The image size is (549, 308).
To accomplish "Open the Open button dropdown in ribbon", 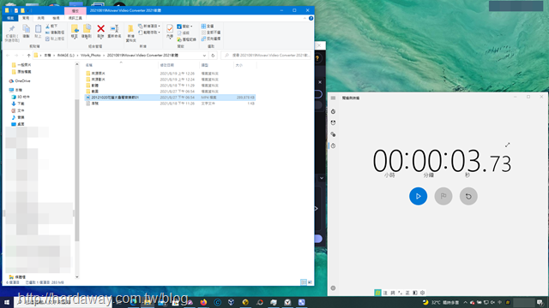I will tap(184, 27).
